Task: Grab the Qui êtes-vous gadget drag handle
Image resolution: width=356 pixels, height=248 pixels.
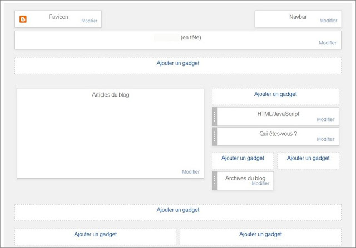Action: [215, 136]
